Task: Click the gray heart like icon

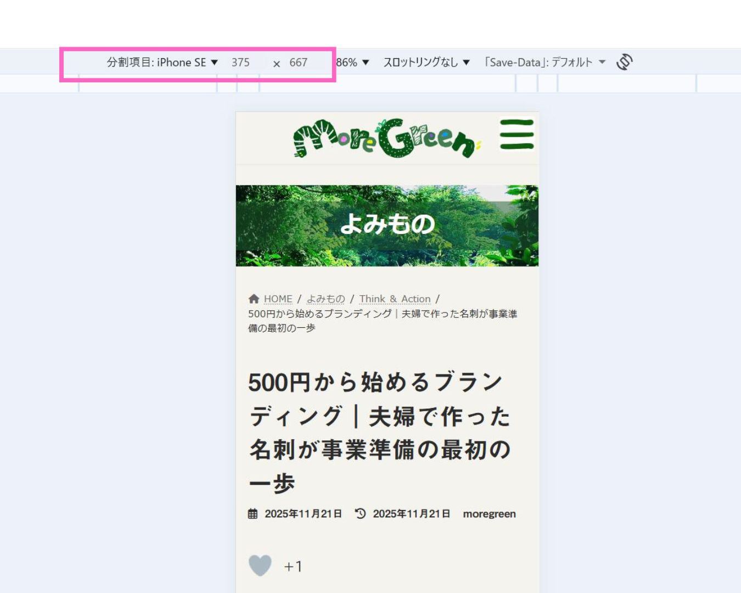Action: coord(260,565)
